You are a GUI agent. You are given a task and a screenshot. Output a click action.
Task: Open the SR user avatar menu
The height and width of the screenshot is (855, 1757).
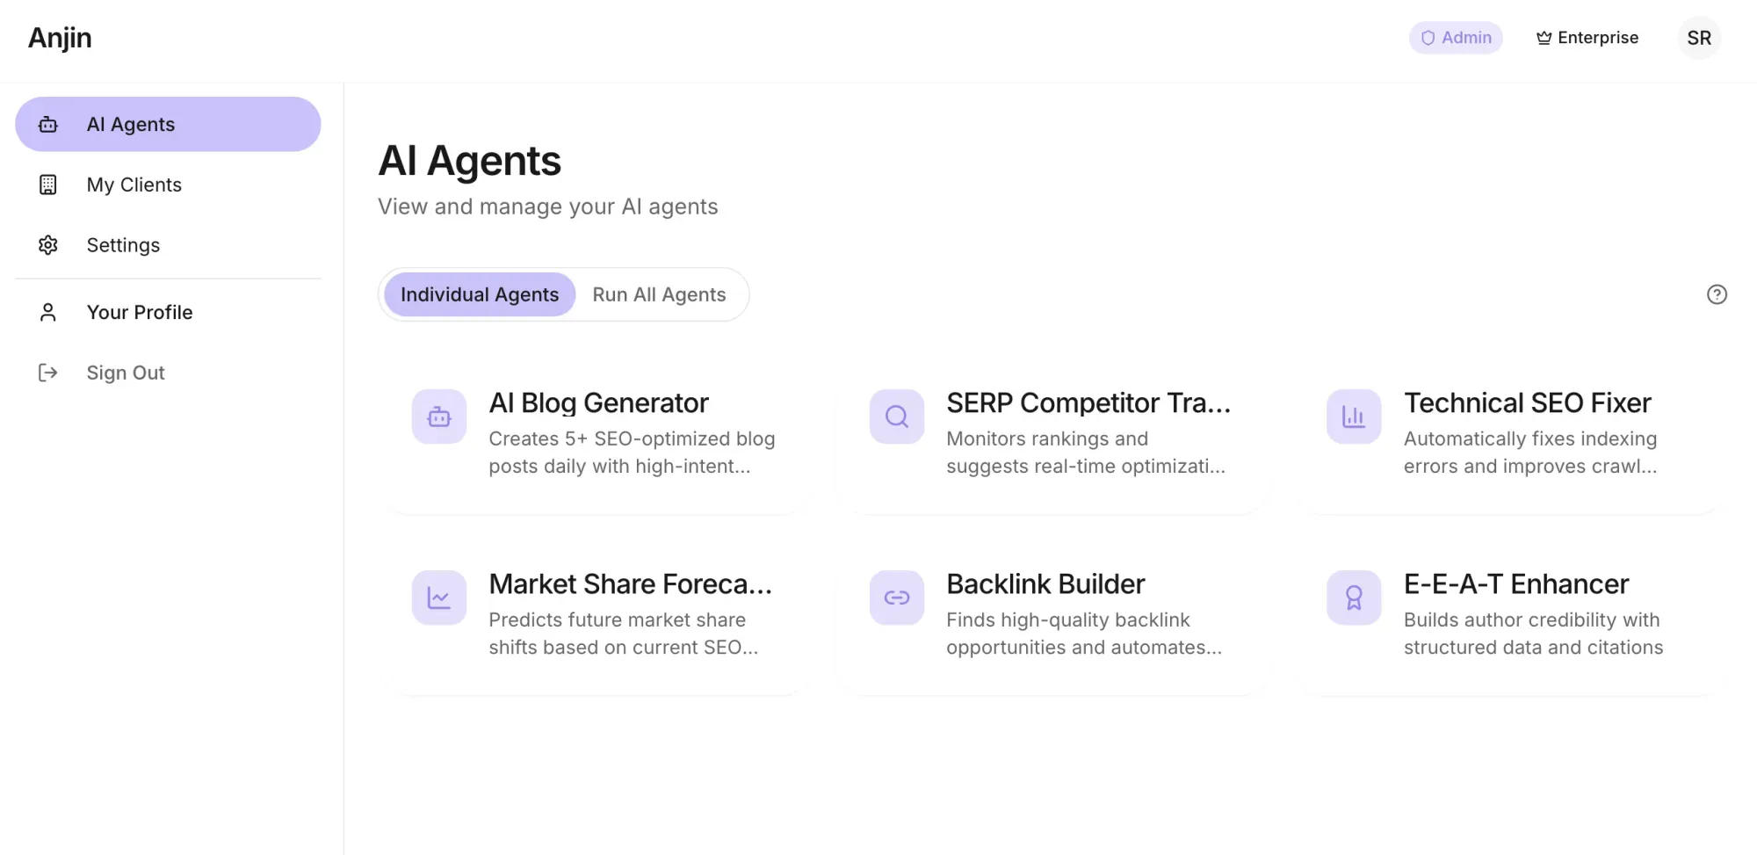click(x=1699, y=38)
